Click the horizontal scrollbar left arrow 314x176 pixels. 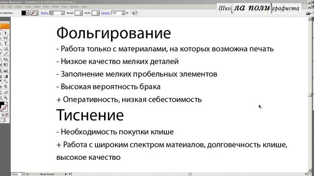70,174
